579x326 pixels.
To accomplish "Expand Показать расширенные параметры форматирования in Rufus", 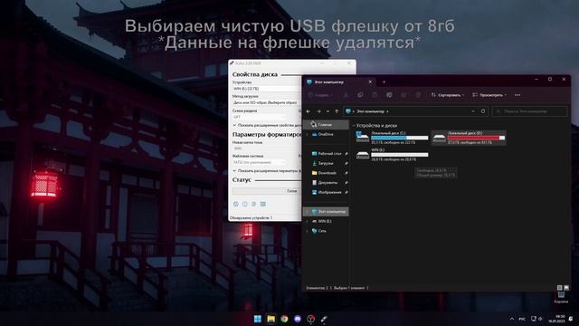I will [268, 171].
